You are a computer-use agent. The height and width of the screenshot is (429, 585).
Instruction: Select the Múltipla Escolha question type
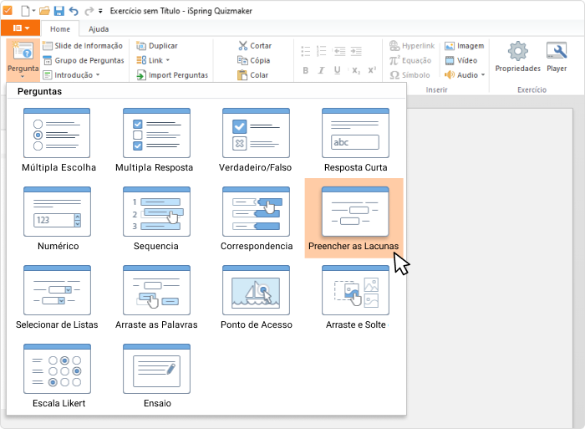57,140
